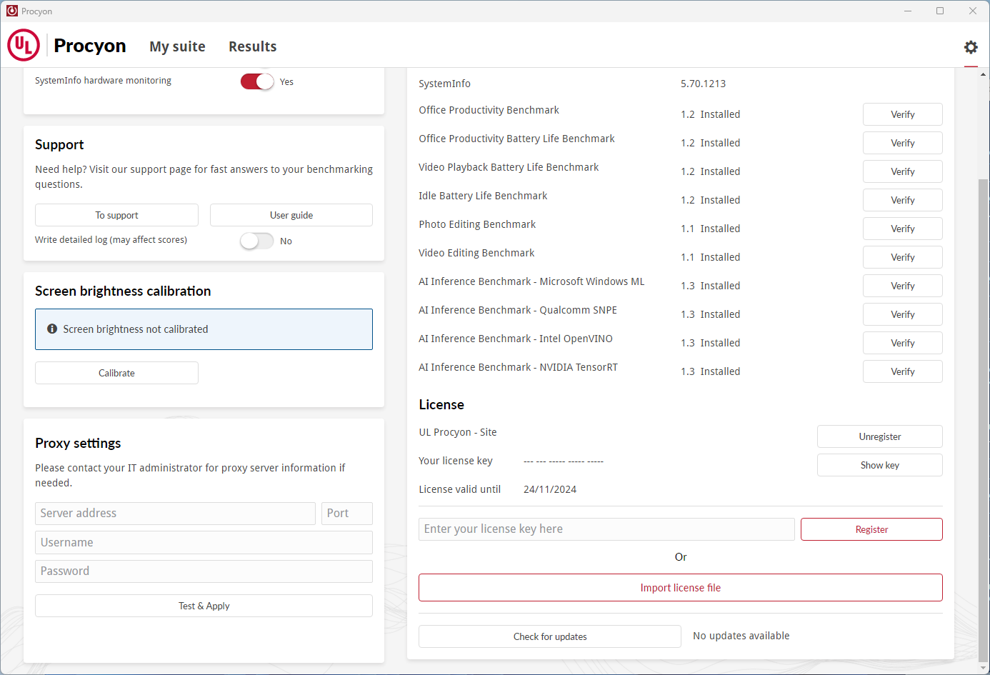This screenshot has height=675, width=990.
Task: Verify AI Inference NVIDIA TensorRT
Action: (x=903, y=371)
